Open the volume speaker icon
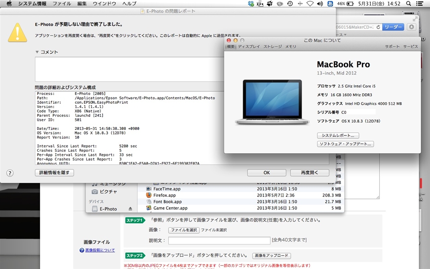This screenshot has height=269, width=430. pos(320,4)
